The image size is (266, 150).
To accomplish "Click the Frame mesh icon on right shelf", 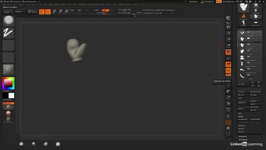I will click(228, 85).
